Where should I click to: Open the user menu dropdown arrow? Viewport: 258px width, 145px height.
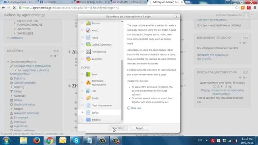[x=252, y=15]
